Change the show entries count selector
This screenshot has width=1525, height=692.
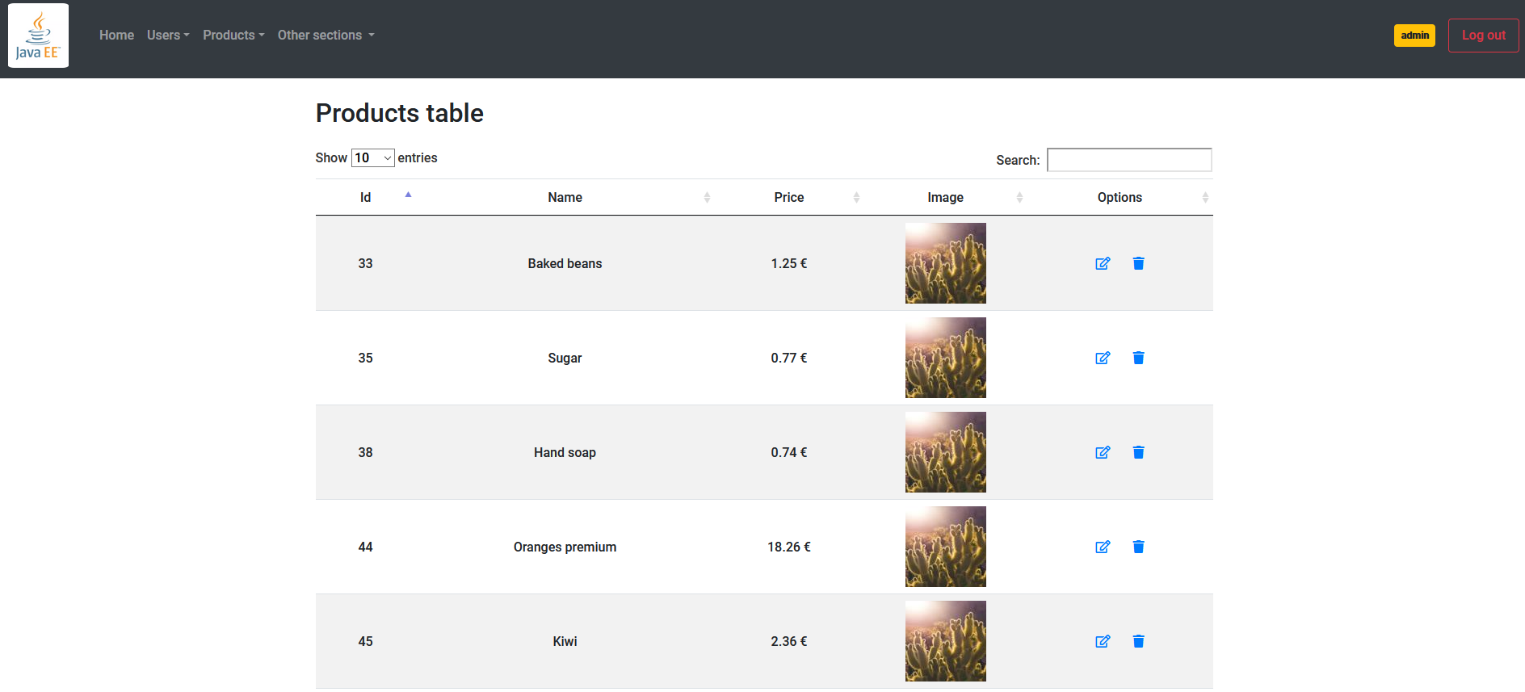[x=372, y=158]
